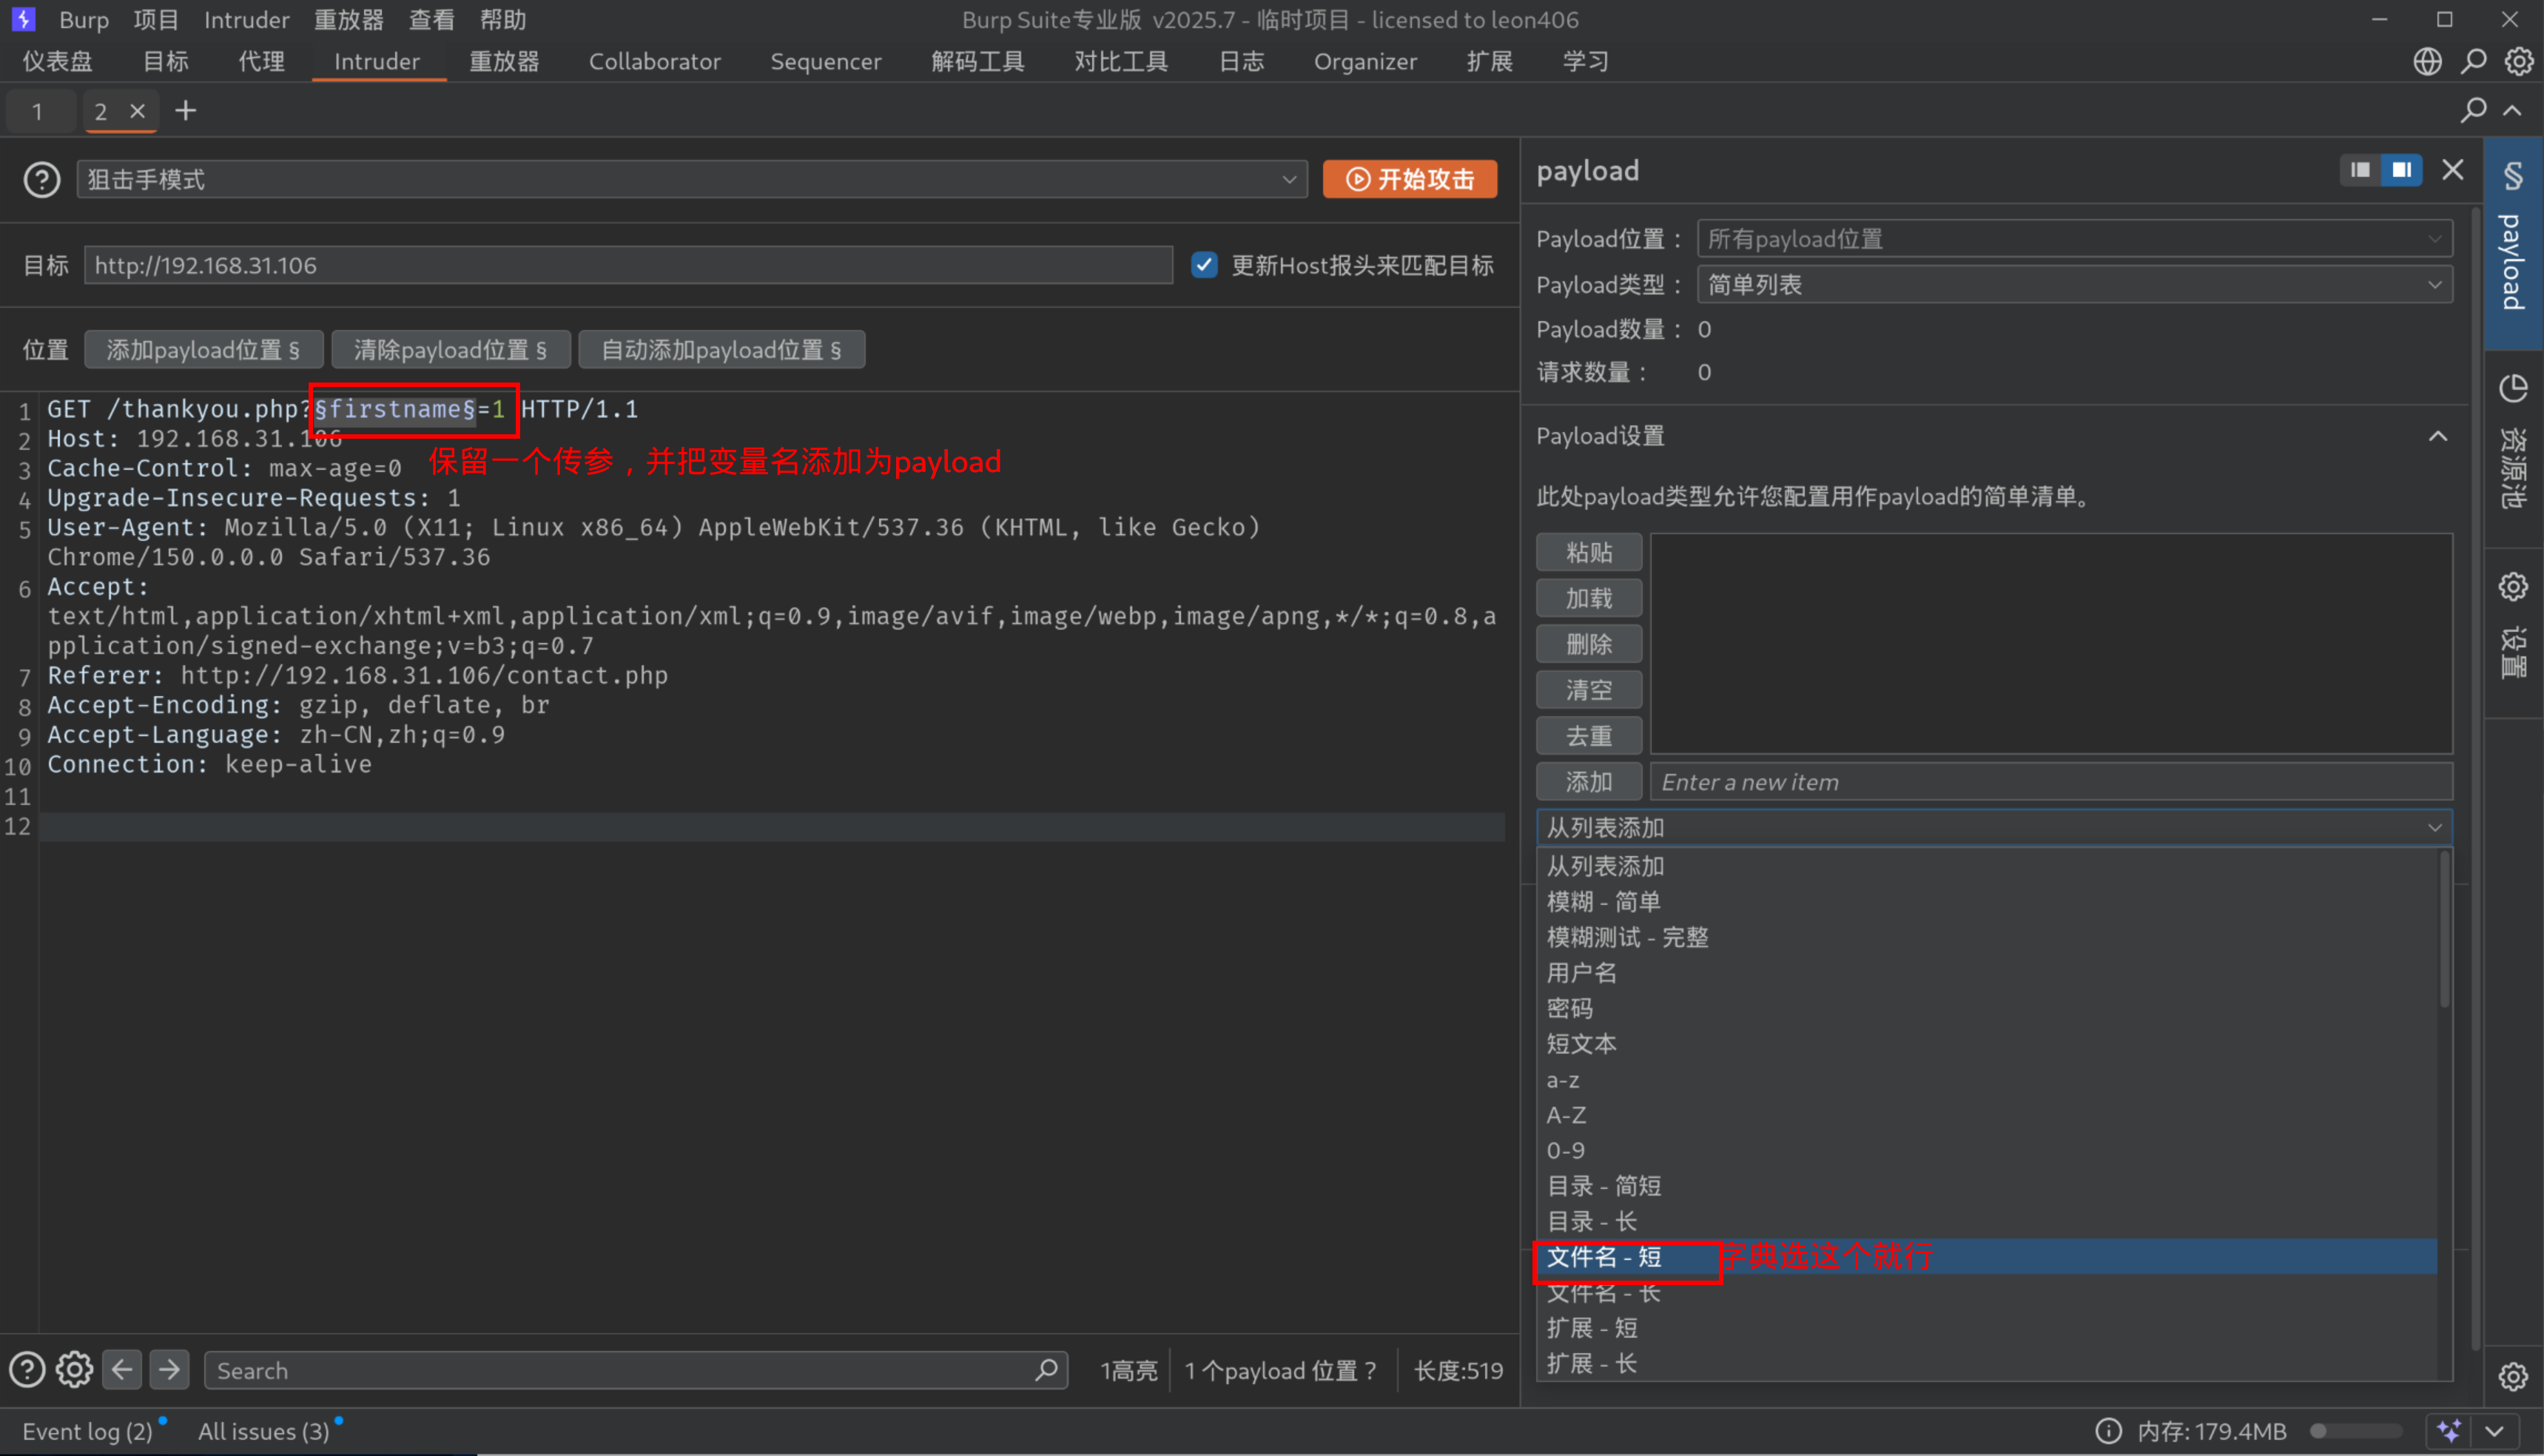The image size is (2544, 1456).
Task: Click 添加payload位置 § button
Action: pyautogui.click(x=203, y=350)
